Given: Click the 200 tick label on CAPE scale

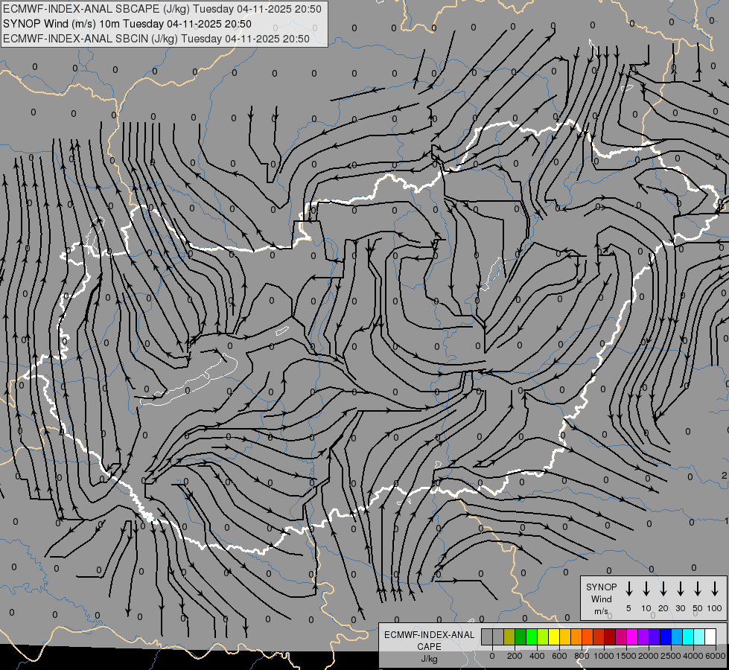Looking at the screenshot, I should (515, 656).
